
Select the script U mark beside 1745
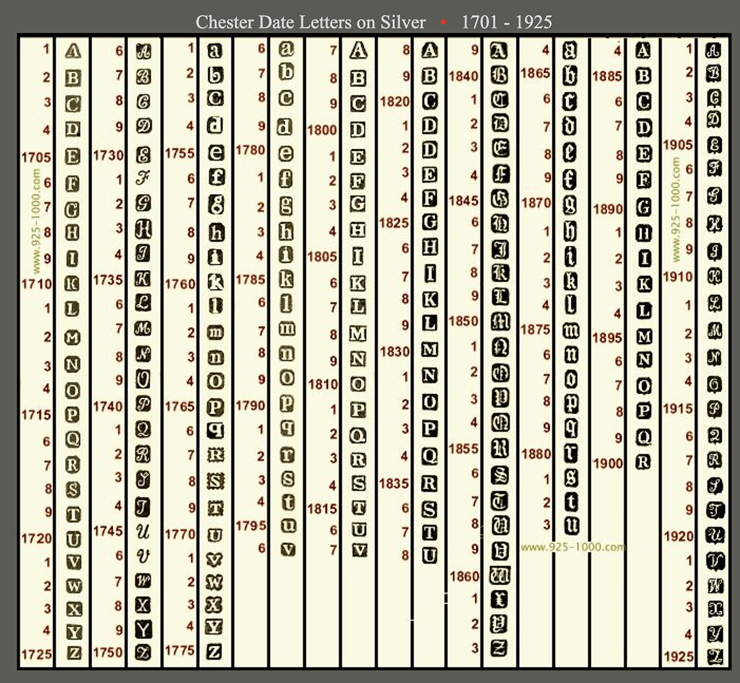143,531
